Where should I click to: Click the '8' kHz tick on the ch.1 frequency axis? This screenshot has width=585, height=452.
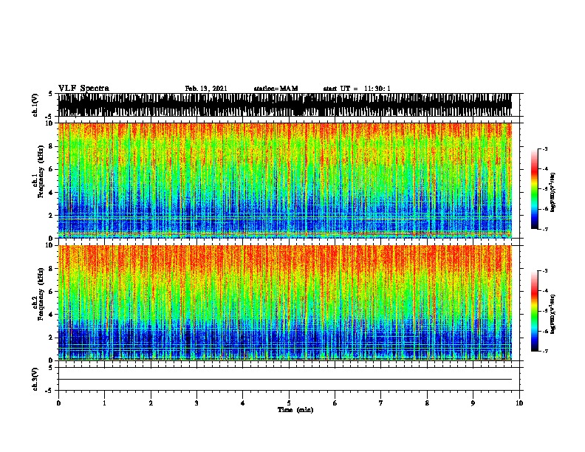pyautogui.click(x=52, y=146)
